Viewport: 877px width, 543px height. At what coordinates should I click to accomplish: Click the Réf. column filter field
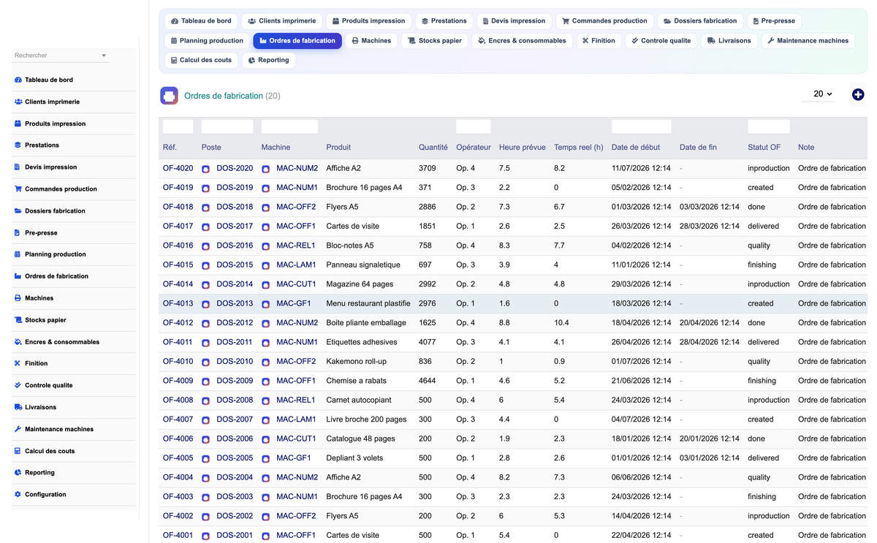coord(178,126)
